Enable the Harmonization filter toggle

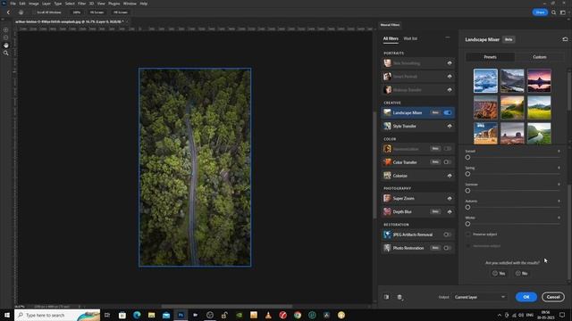tap(448, 149)
